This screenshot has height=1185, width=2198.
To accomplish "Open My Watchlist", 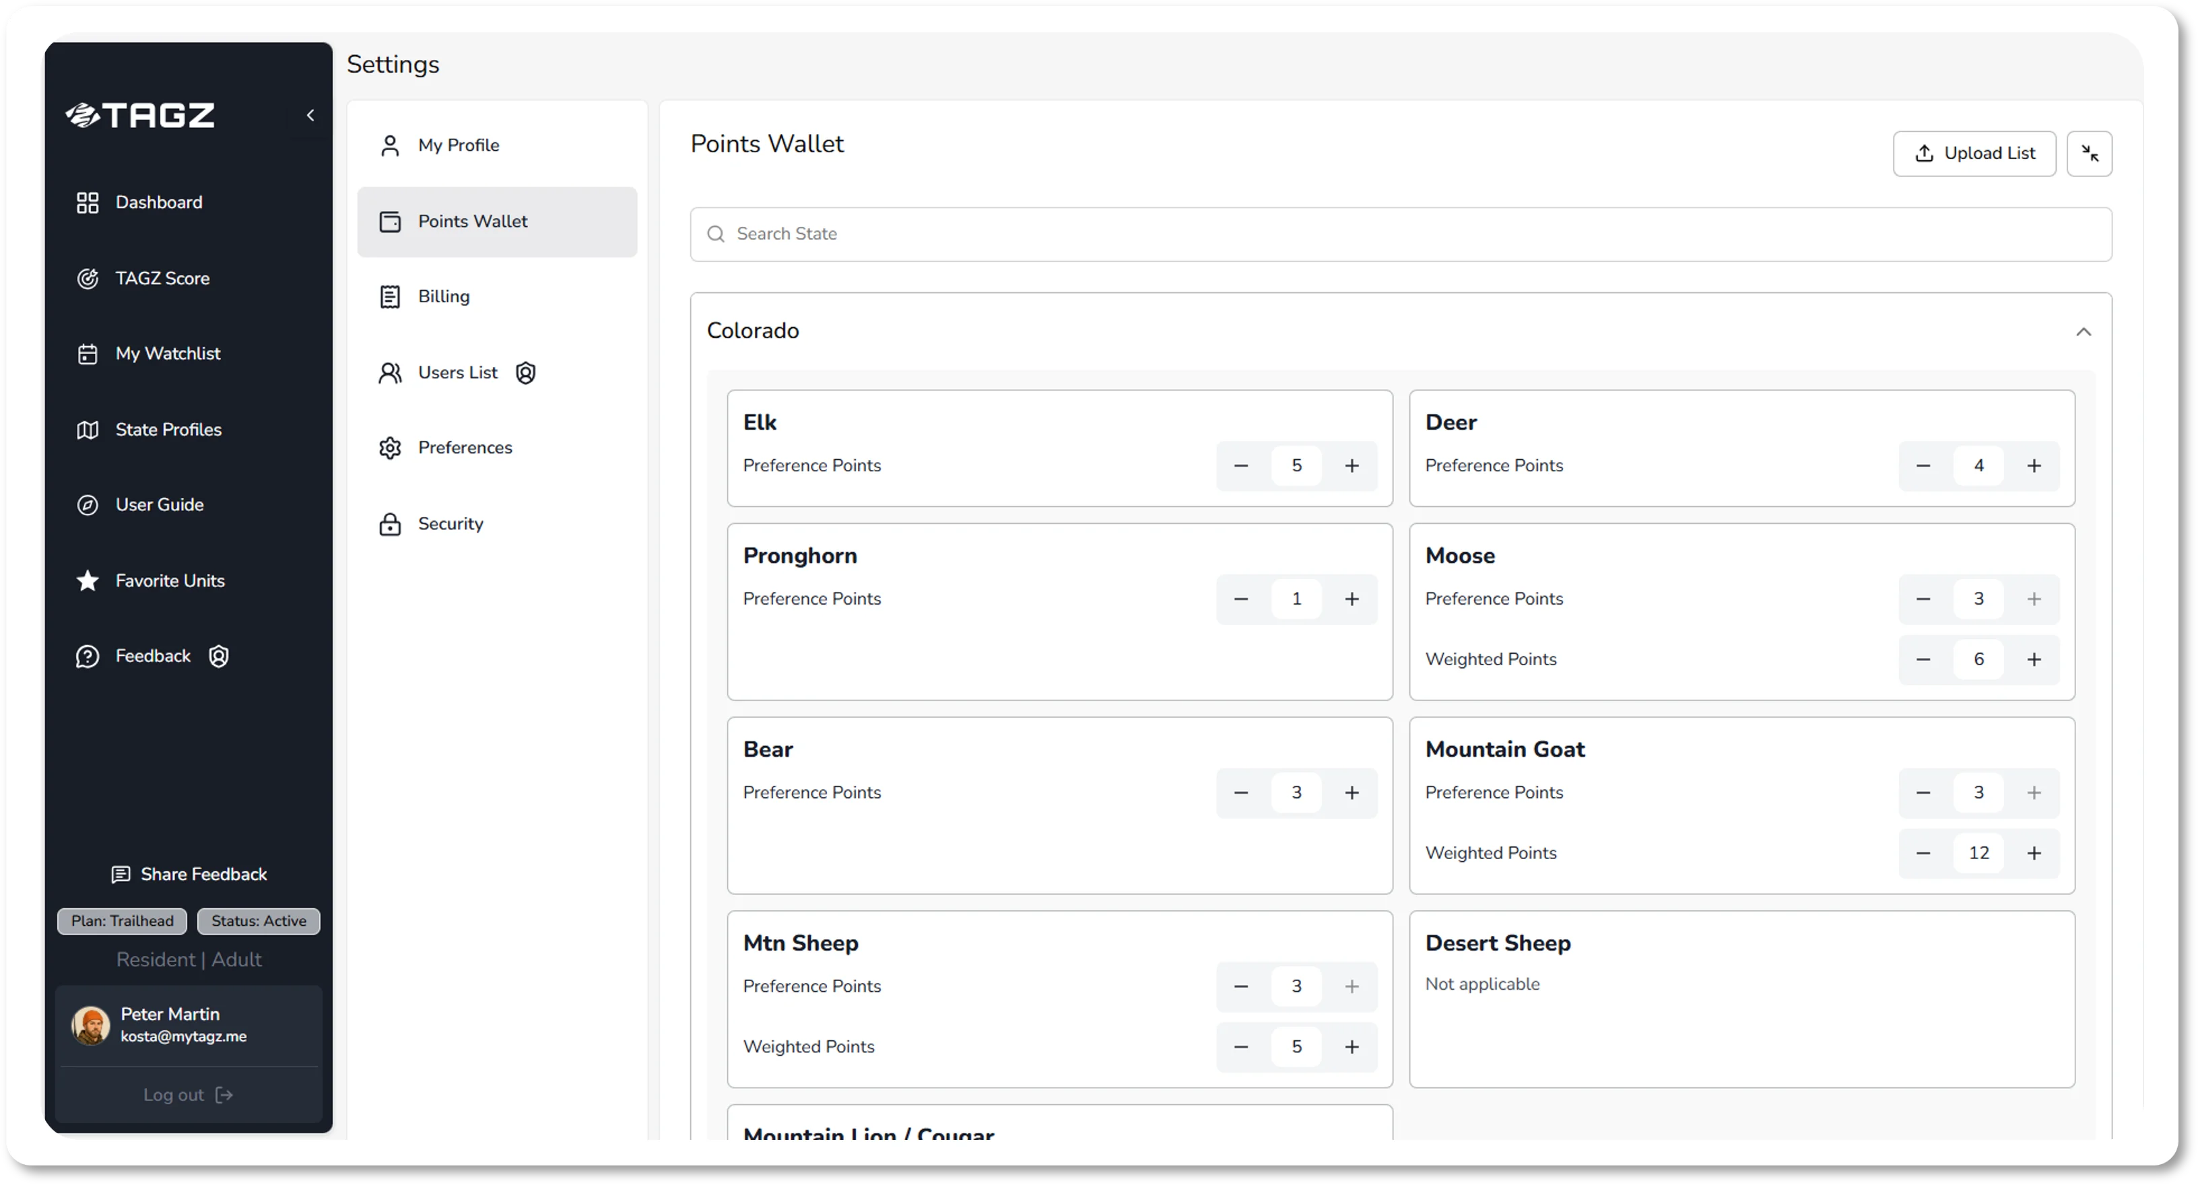I will click(x=168, y=353).
